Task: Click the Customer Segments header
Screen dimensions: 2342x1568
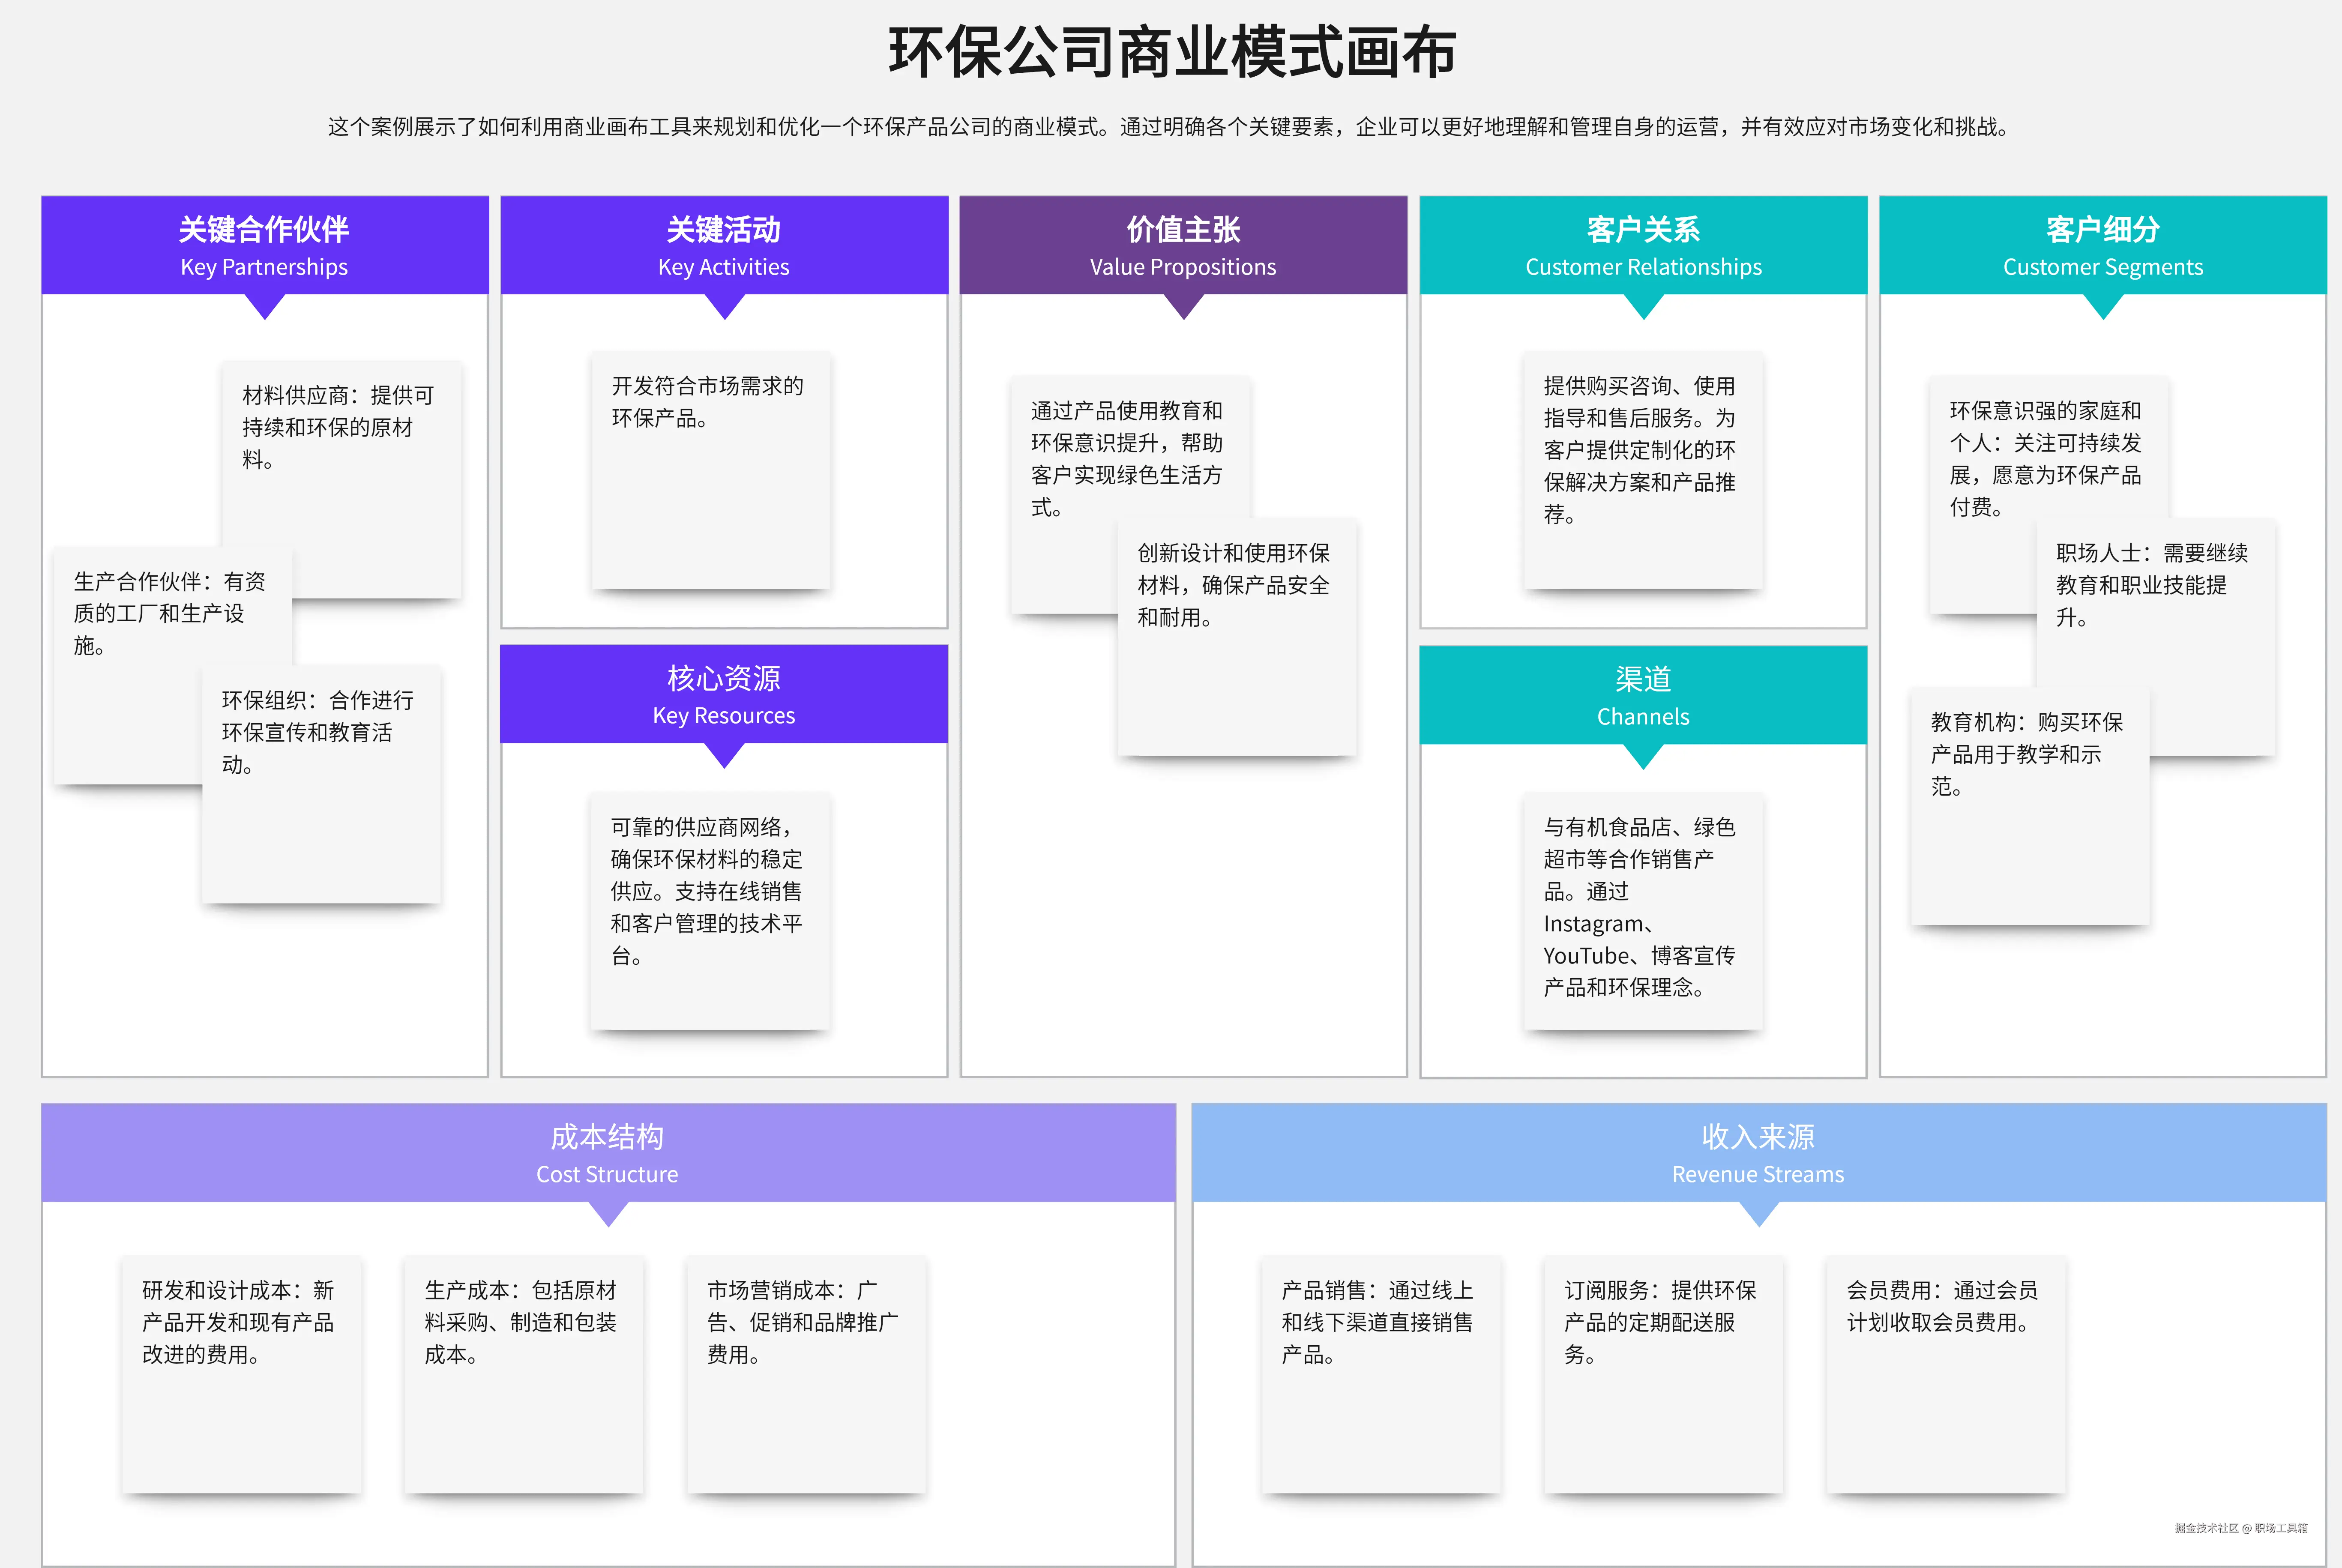Action: (2102, 245)
